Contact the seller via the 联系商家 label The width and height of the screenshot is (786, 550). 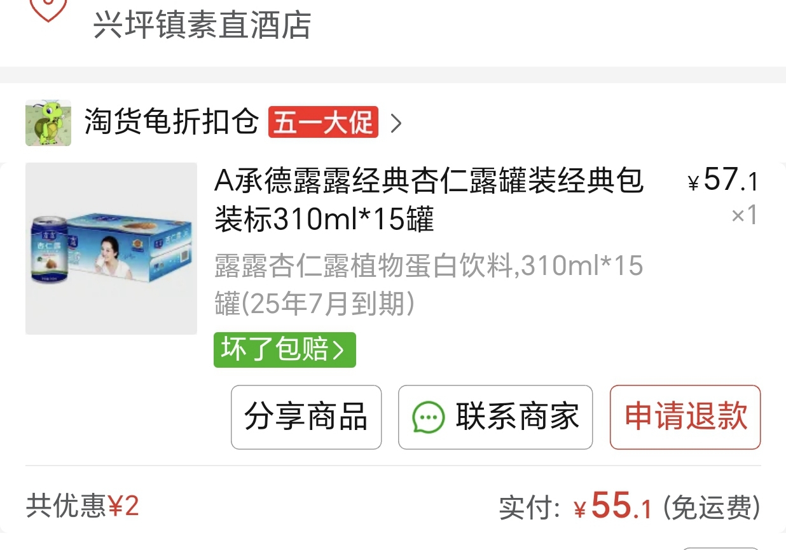pos(518,417)
